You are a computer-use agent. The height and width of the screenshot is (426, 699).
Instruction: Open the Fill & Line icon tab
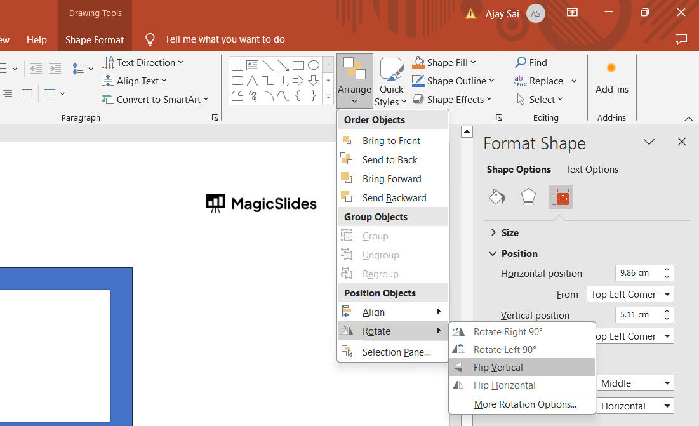(497, 197)
